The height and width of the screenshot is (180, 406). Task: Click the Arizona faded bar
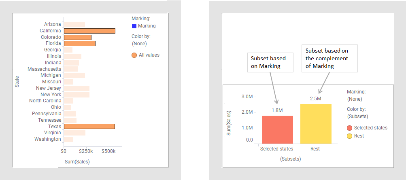click(74, 25)
